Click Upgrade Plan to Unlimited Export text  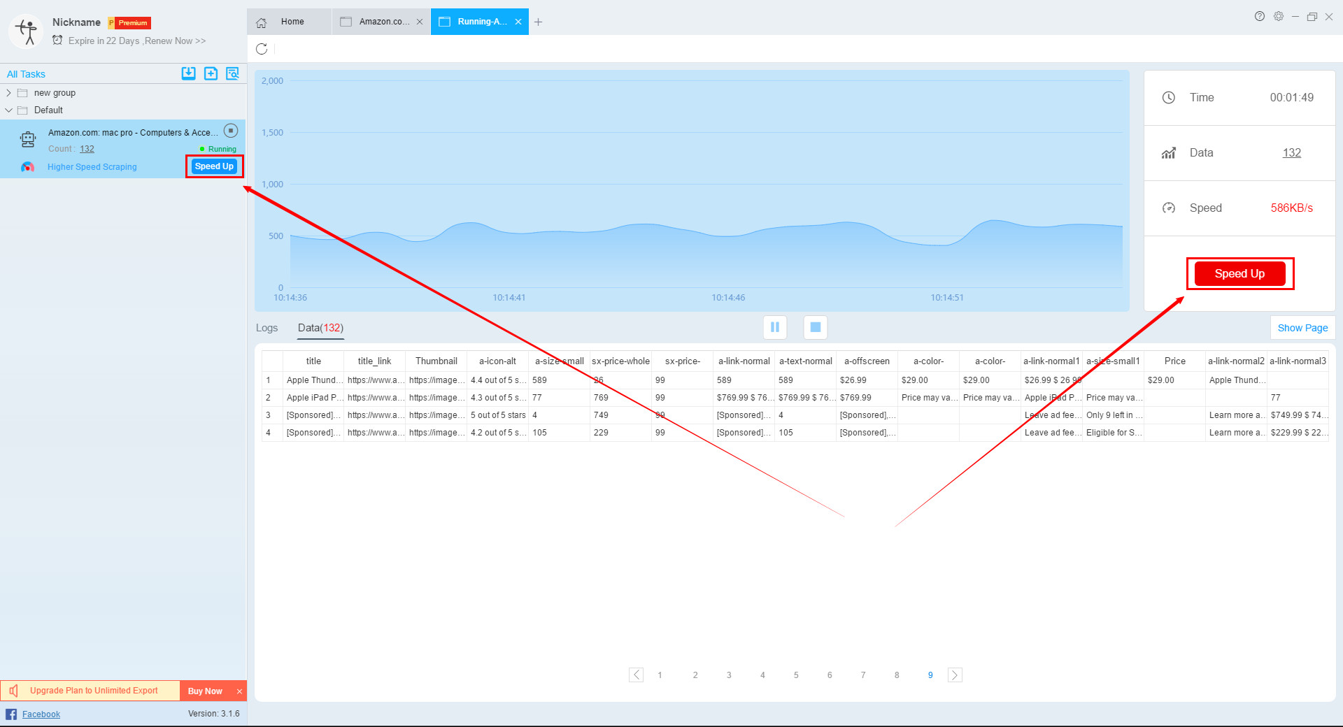point(94,691)
